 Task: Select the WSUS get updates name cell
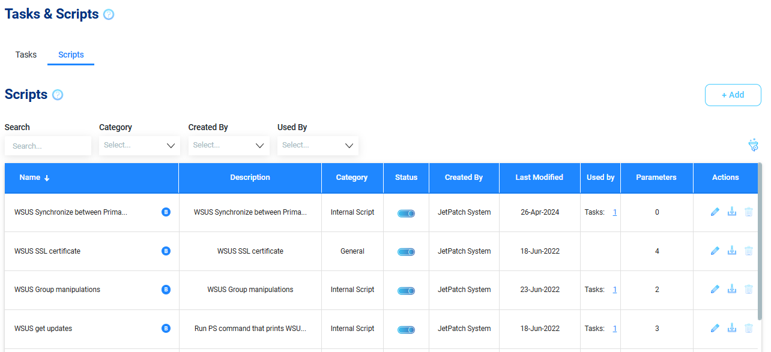91,329
